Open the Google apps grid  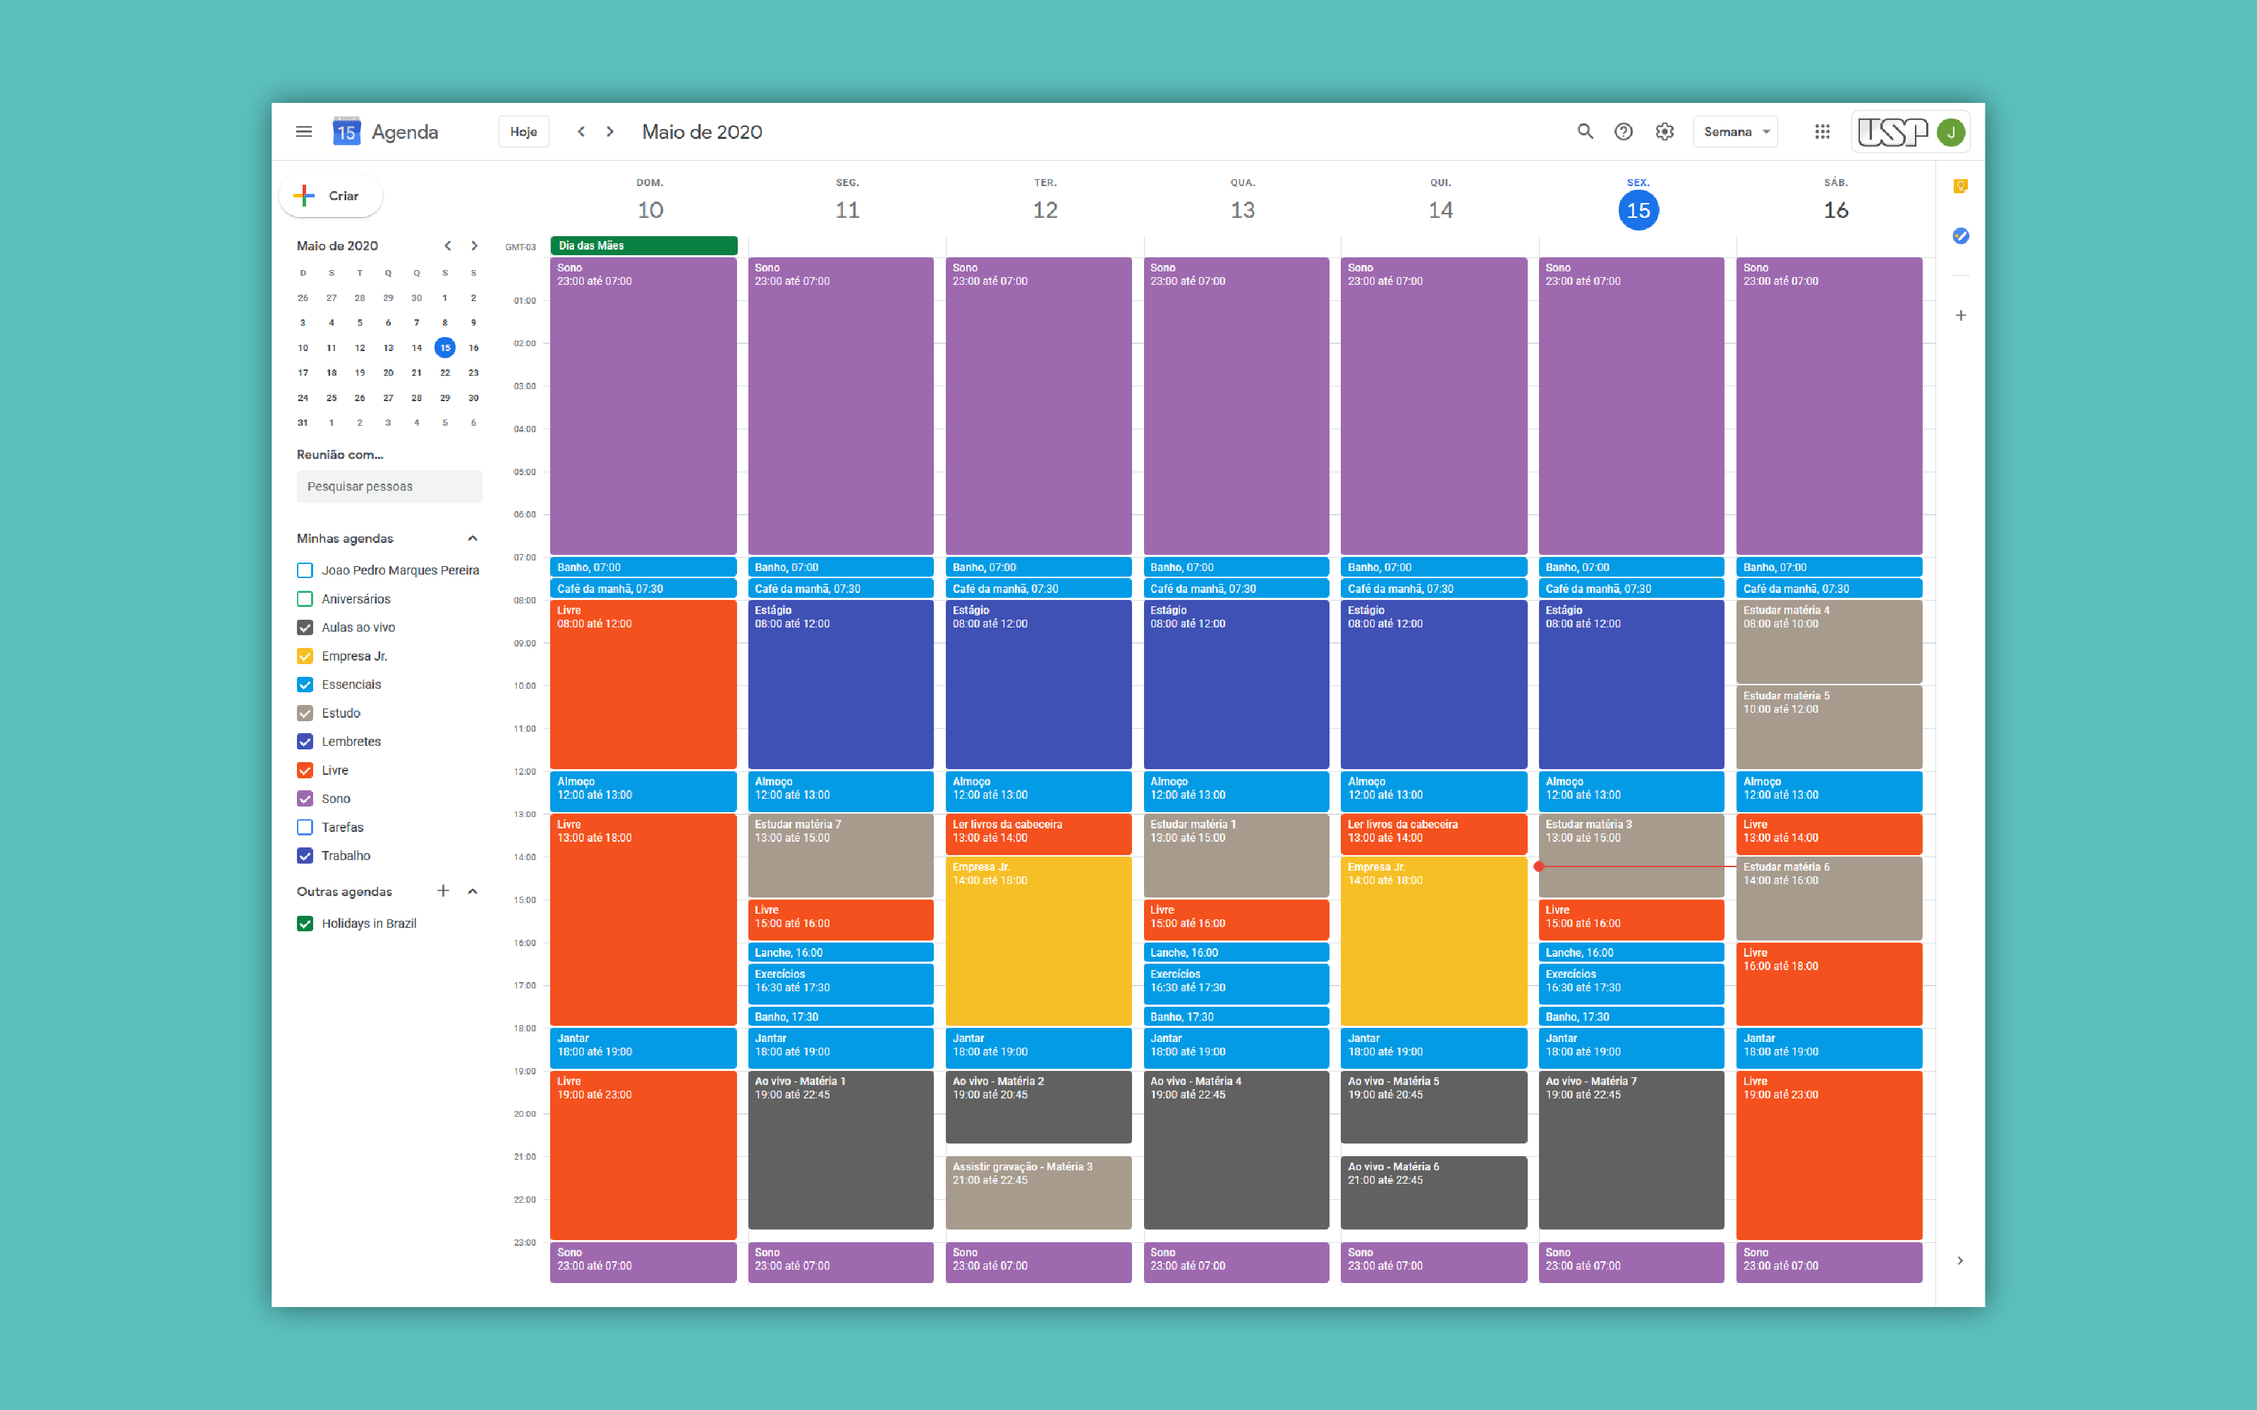click(x=1821, y=132)
